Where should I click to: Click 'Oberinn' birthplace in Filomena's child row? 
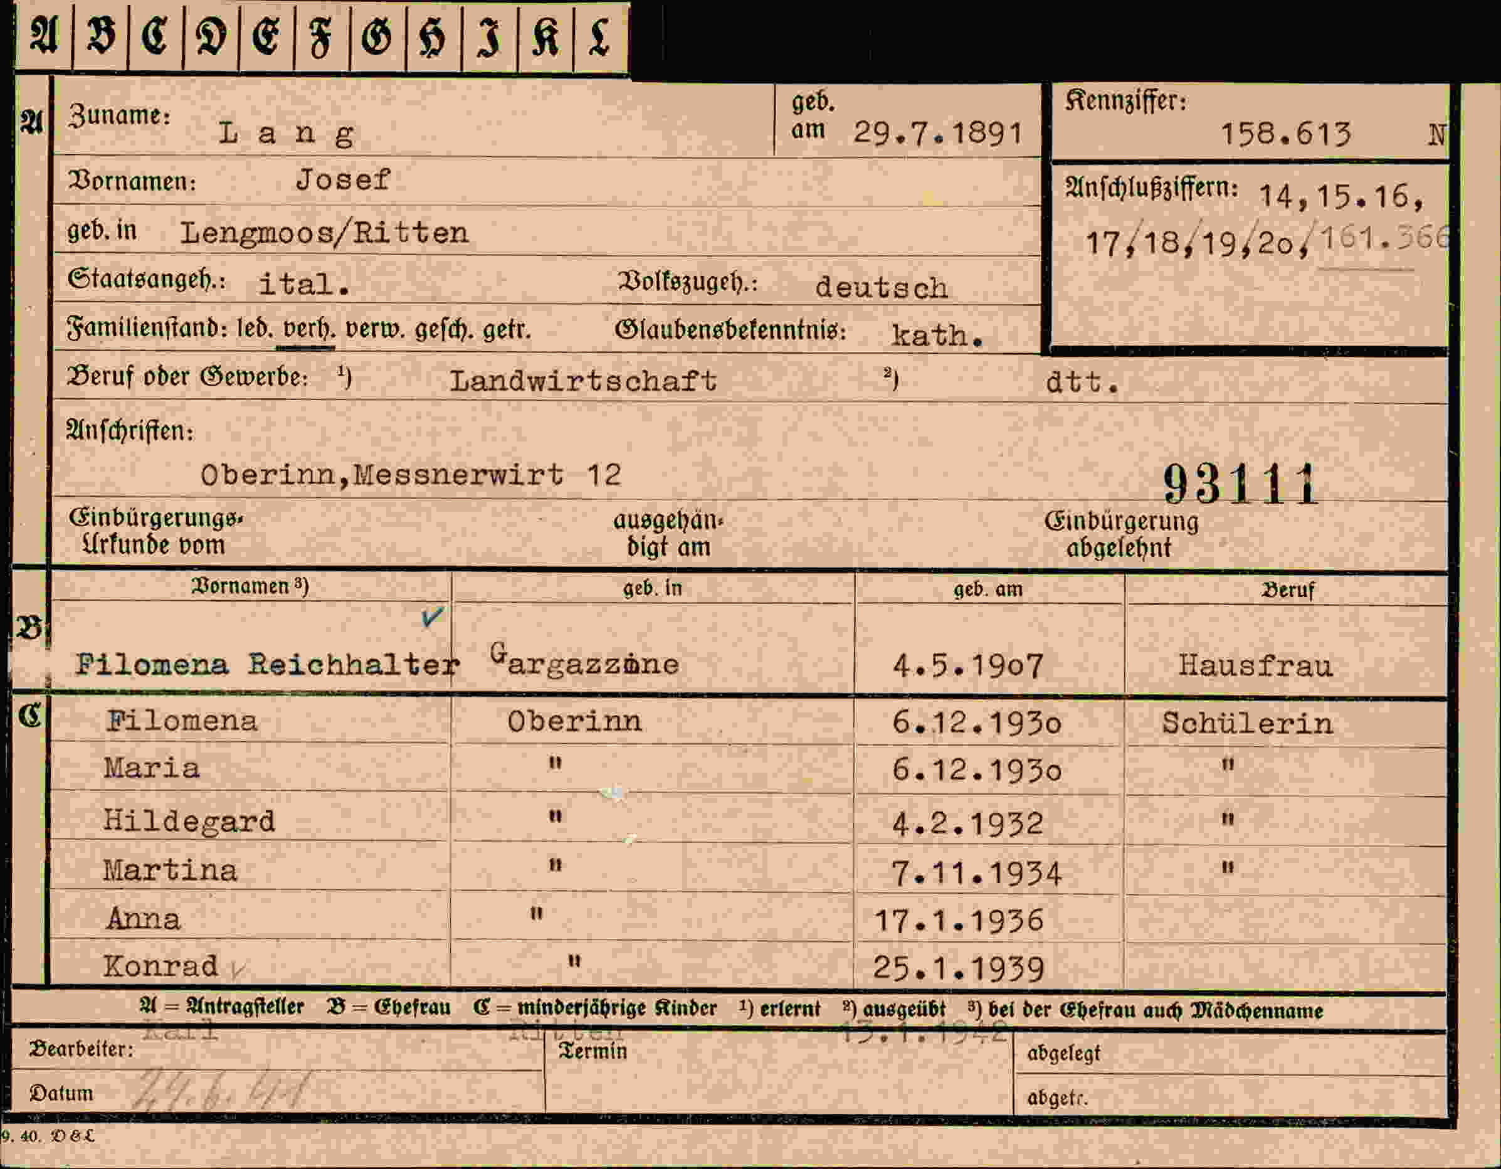[574, 722]
